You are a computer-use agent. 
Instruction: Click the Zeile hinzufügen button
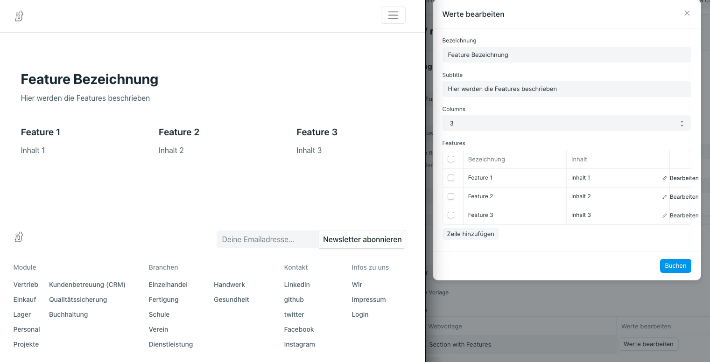click(471, 234)
